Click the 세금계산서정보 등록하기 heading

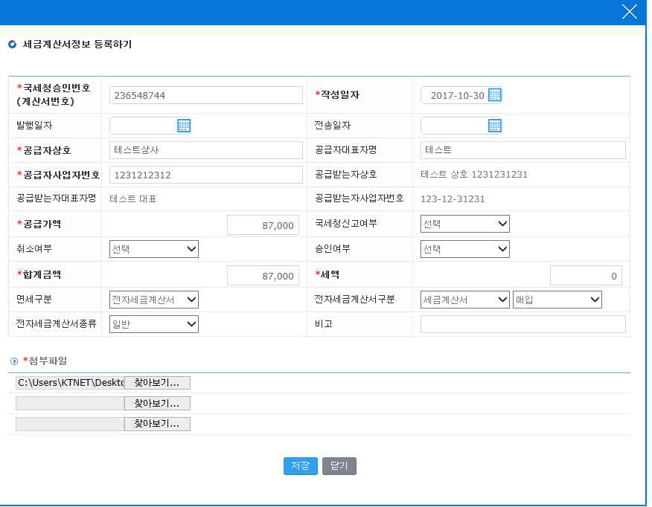pyautogui.click(x=77, y=44)
